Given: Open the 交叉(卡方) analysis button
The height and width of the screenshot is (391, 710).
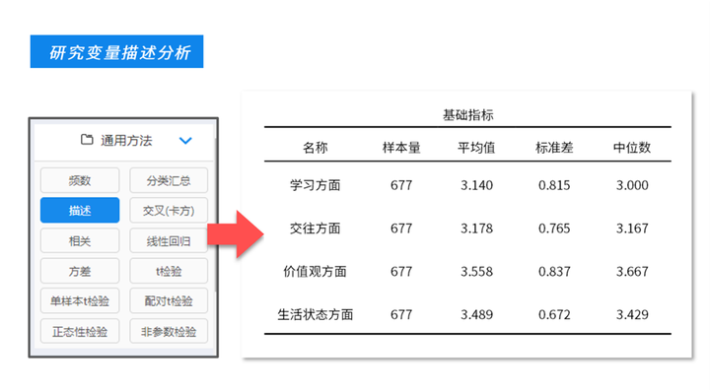Looking at the screenshot, I should [169, 210].
